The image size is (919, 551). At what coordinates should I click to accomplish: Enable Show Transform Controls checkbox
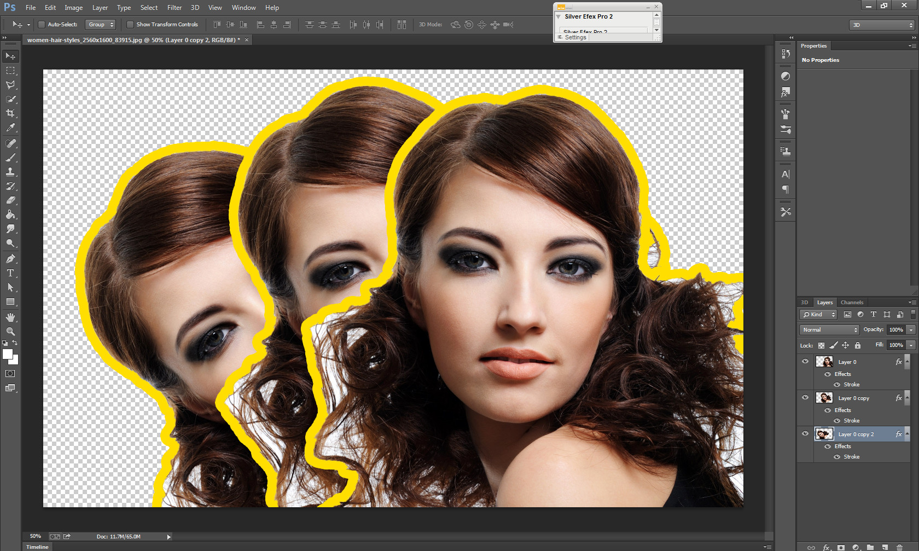130,25
